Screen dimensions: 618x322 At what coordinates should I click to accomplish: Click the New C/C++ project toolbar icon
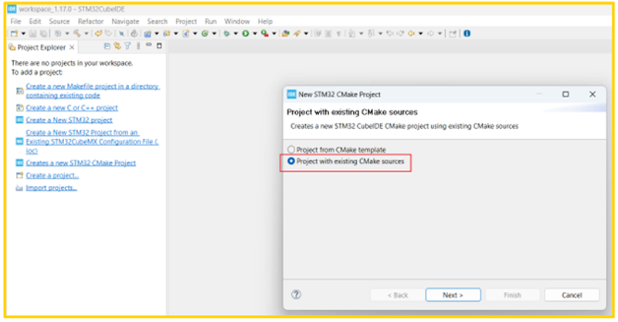click(148, 33)
